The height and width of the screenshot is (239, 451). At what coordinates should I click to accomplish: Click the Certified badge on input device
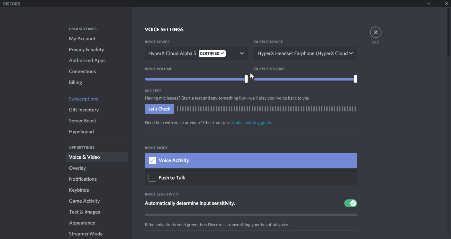point(212,53)
